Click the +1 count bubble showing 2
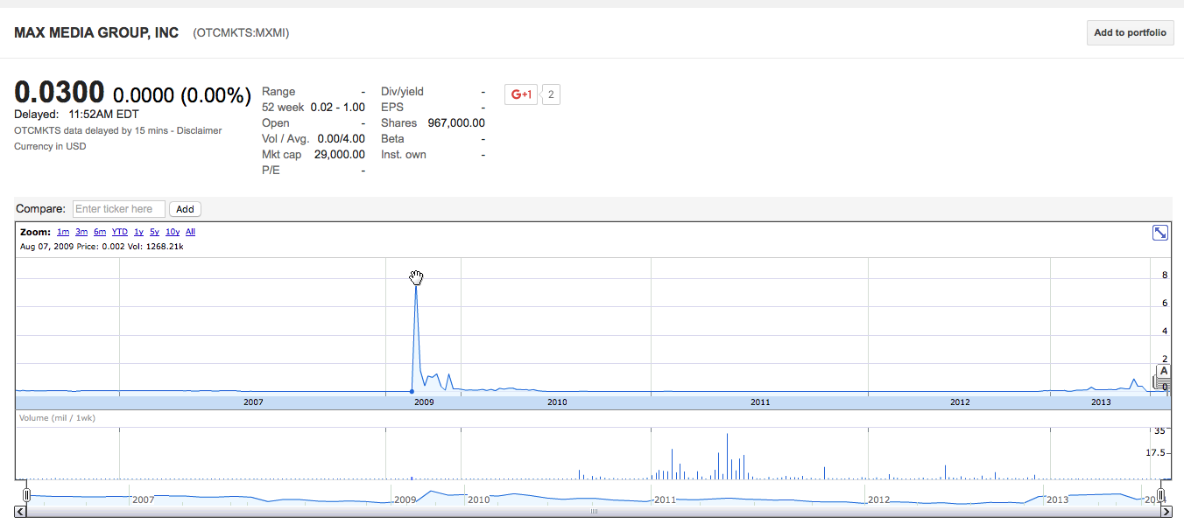 tap(551, 94)
